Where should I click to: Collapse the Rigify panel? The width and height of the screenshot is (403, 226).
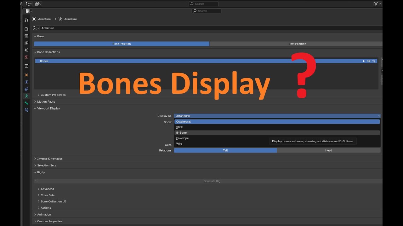pyautogui.click(x=35, y=172)
